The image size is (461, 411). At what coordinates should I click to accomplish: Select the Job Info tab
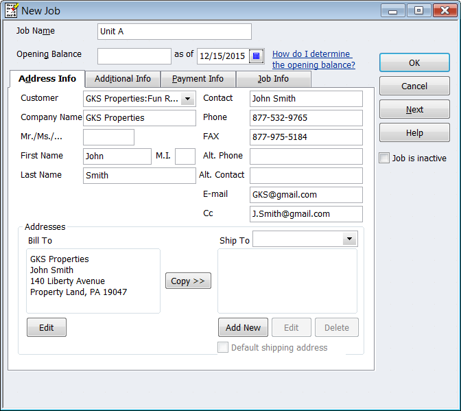[273, 79]
